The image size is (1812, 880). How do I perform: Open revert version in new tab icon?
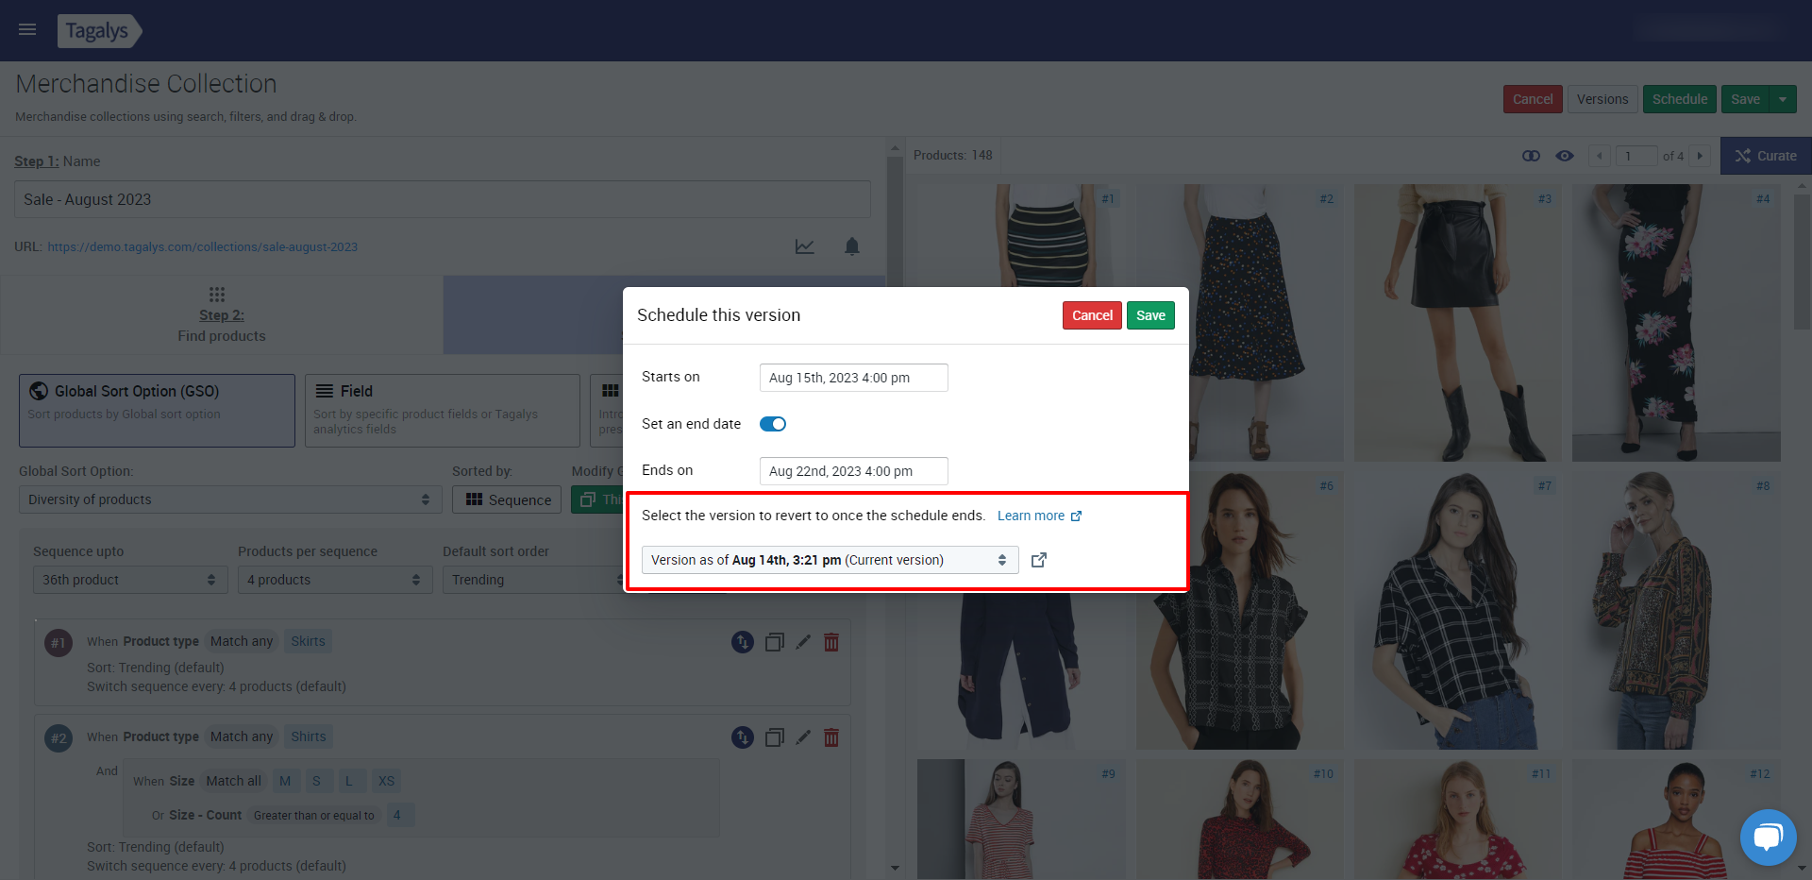tap(1039, 560)
